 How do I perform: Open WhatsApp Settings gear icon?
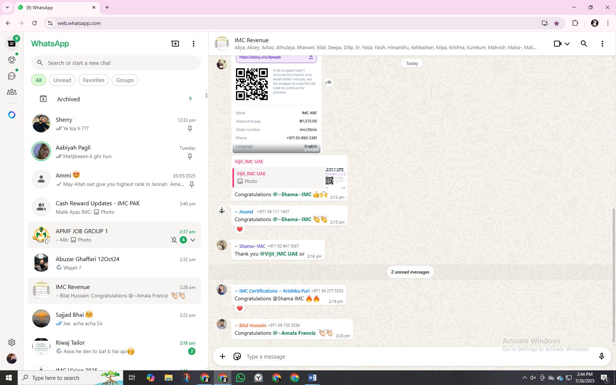(x=12, y=342)
